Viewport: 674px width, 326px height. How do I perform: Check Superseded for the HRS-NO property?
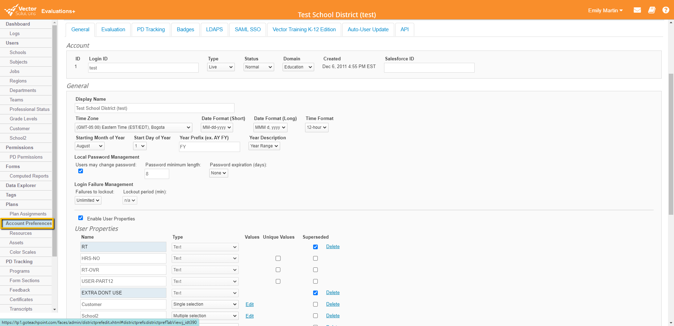click(x=315, y=258)
